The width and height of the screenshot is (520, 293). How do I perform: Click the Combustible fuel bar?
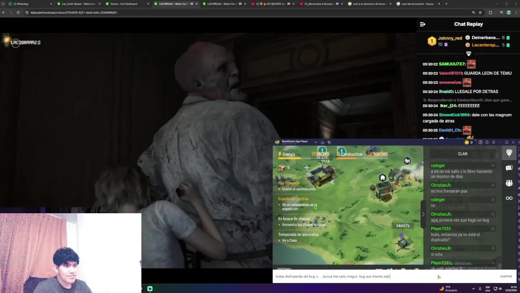[x=362, y=155]
